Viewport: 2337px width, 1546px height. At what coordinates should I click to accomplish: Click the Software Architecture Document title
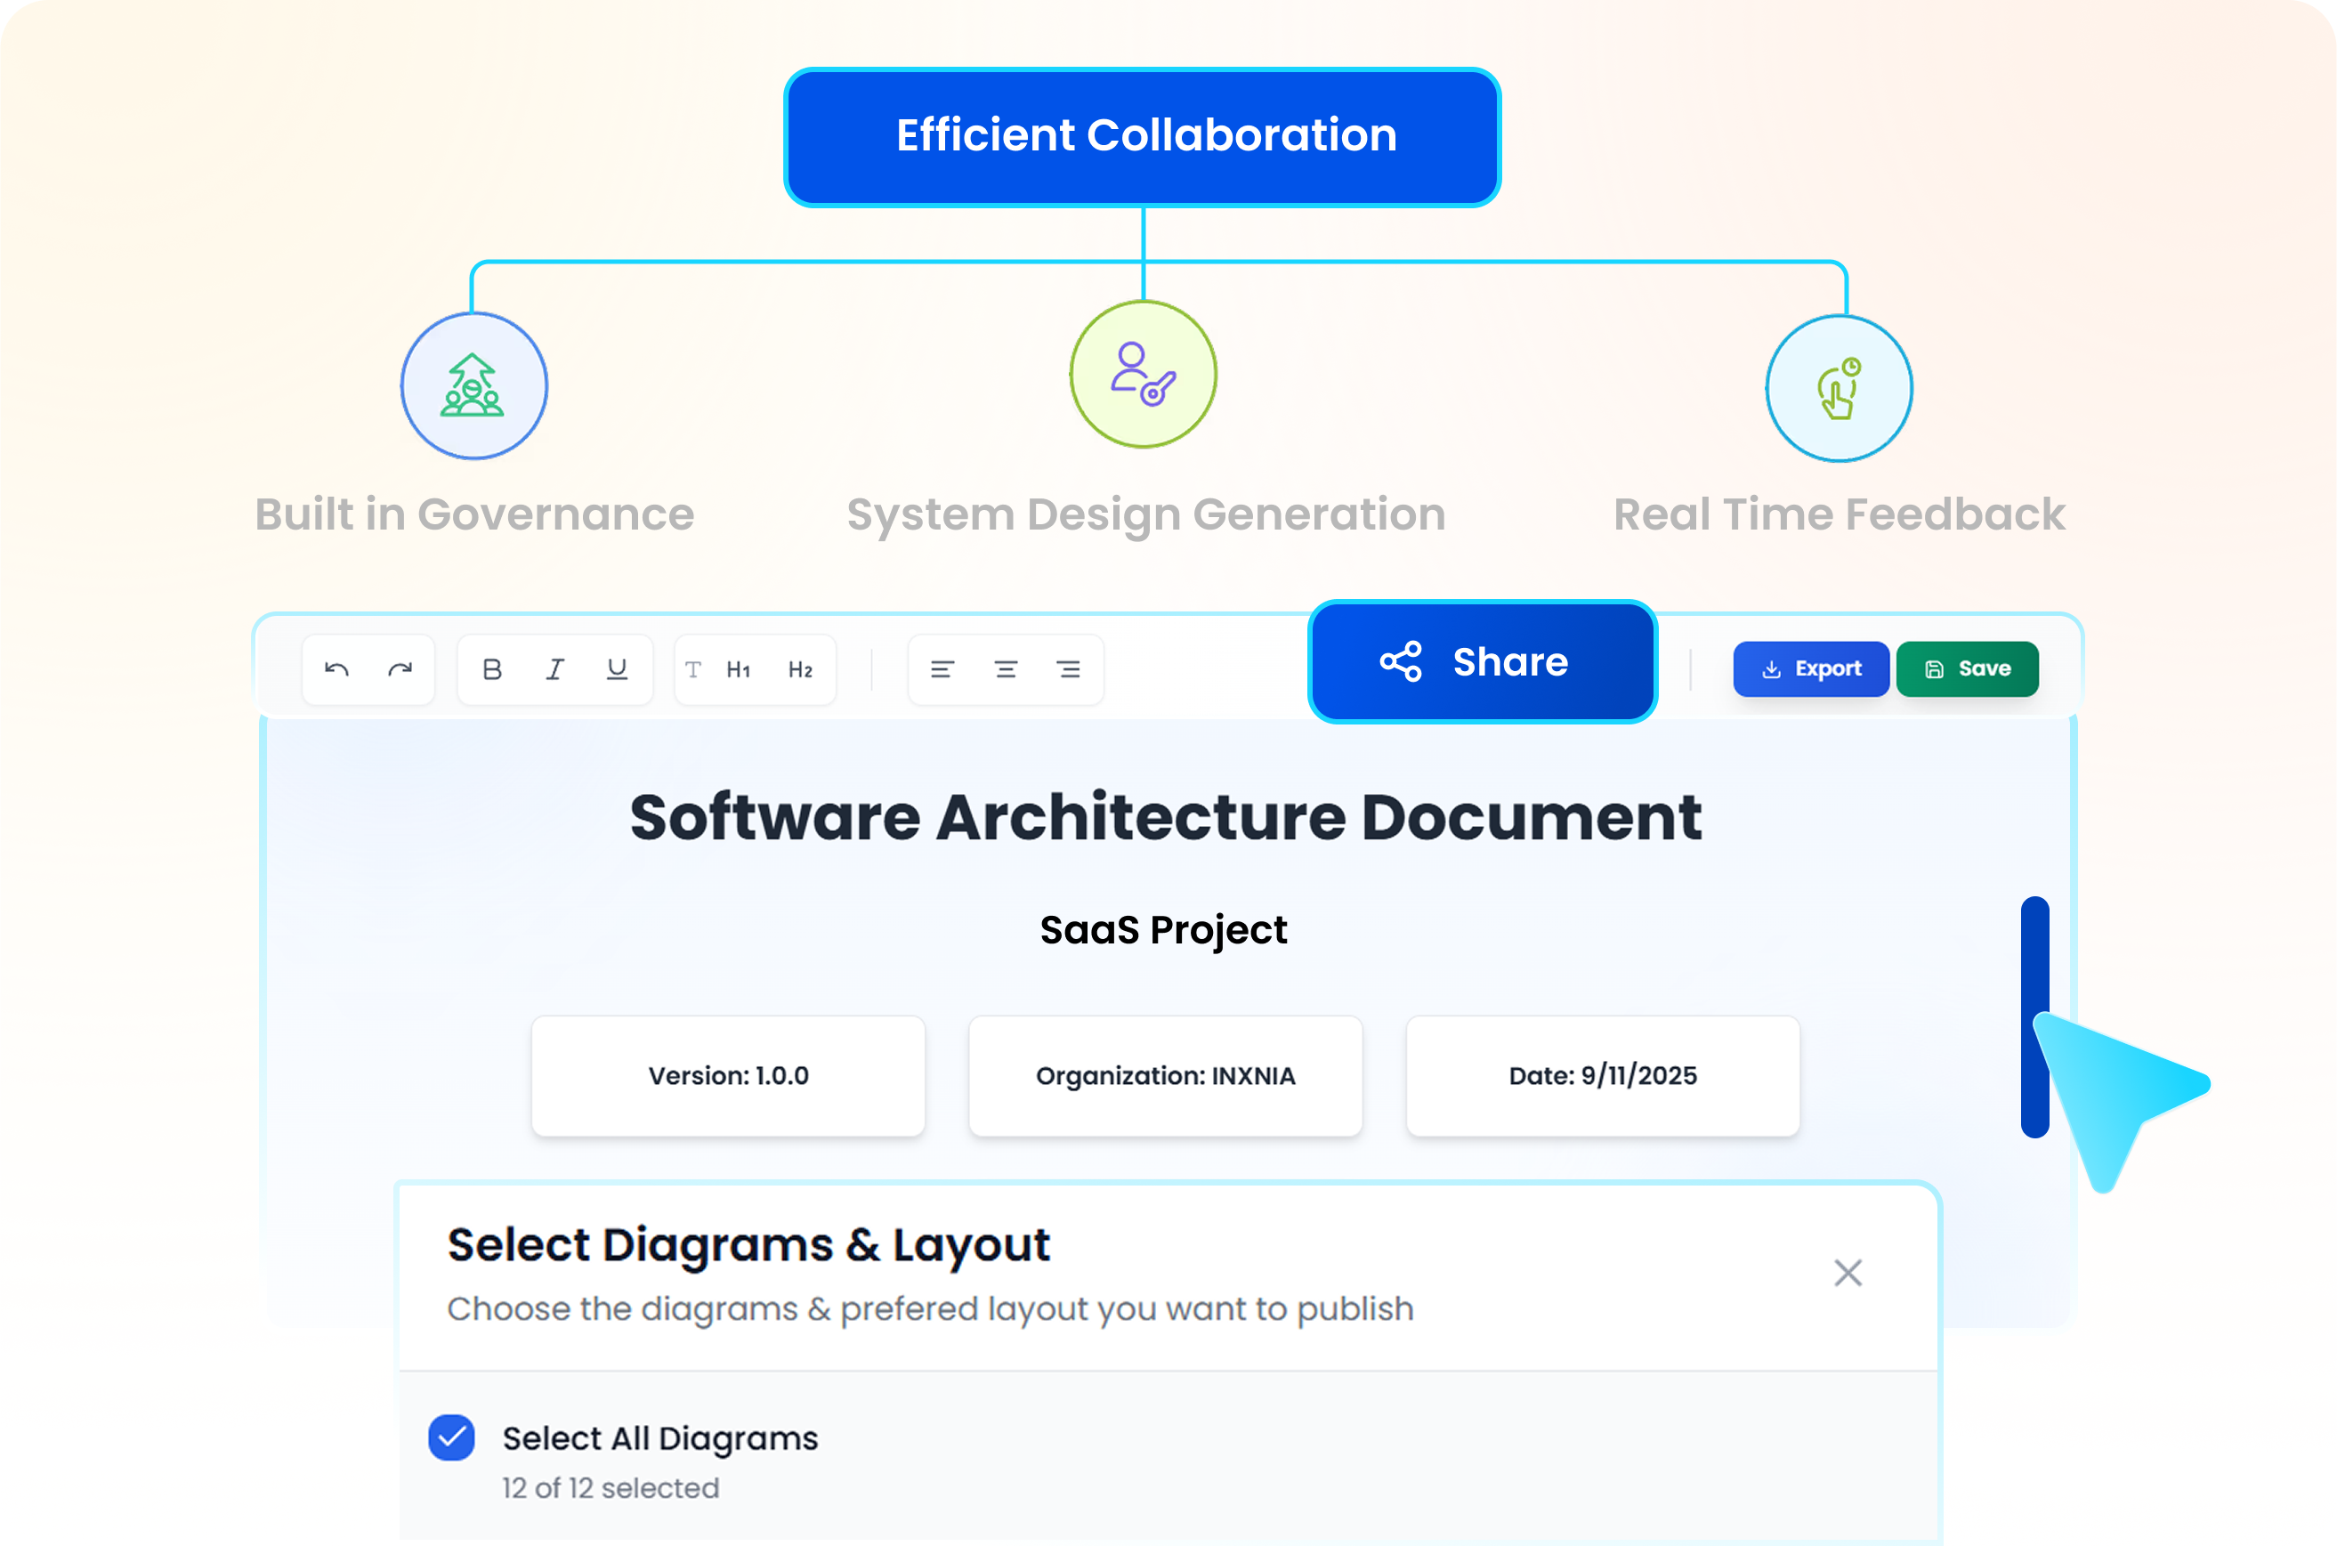coord(1166,818)
